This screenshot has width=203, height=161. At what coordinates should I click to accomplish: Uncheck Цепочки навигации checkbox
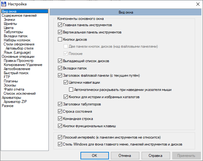tap(66, 82)
